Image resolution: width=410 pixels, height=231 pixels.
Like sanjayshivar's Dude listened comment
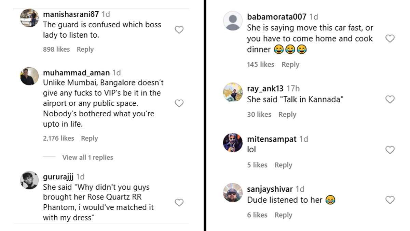pyautogui.click(x=390, y=200)
